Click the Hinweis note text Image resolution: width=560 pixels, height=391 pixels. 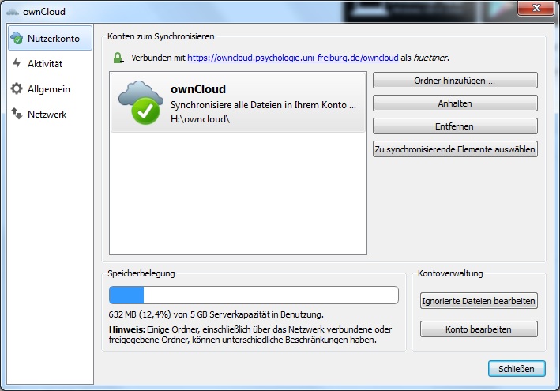(x=250, y=334)
